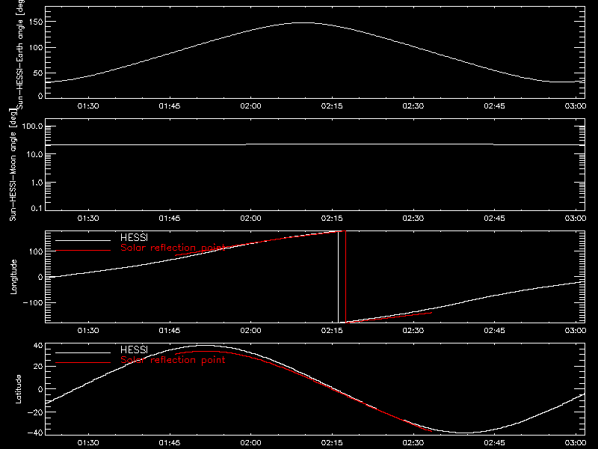Viewport: 598px width, 449px height.
Task: Click the 100 tick on Earth angle axis
Action: point(35,48)
